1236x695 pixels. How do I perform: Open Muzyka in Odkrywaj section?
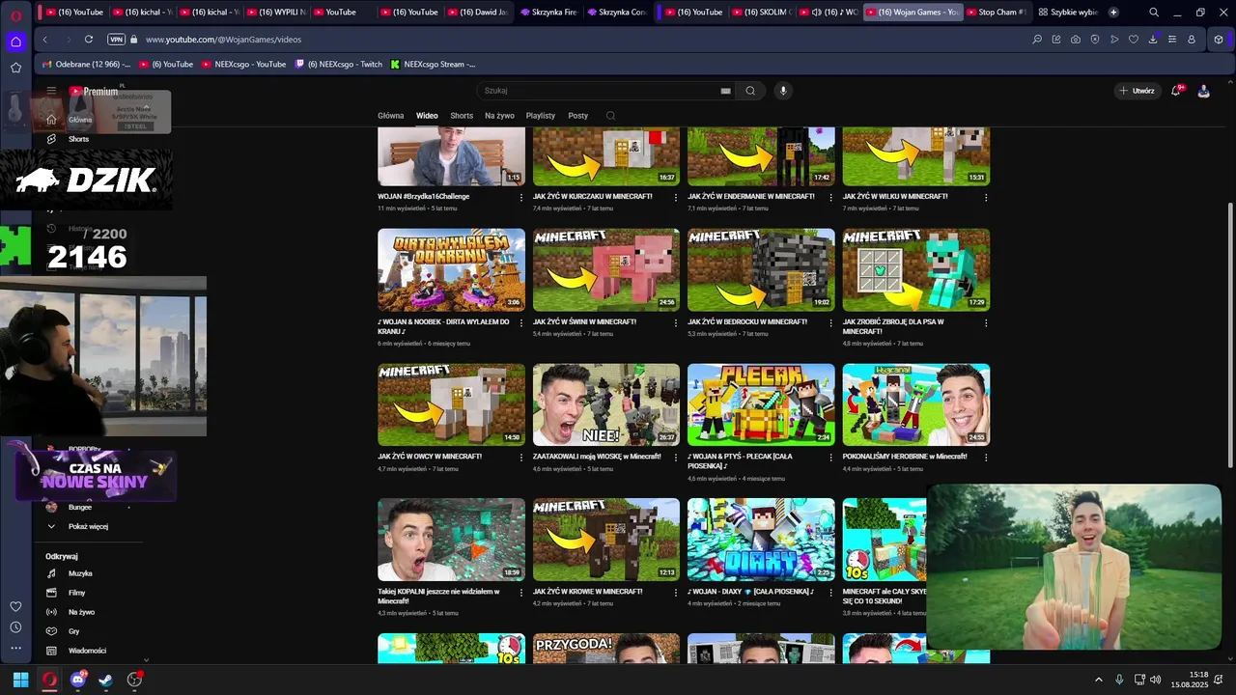80,573
